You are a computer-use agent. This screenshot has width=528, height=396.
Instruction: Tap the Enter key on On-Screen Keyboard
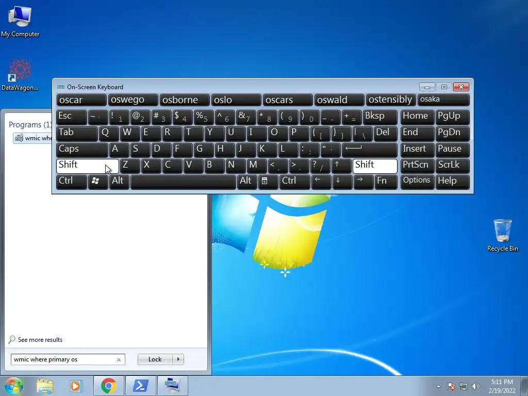[369, 150]
